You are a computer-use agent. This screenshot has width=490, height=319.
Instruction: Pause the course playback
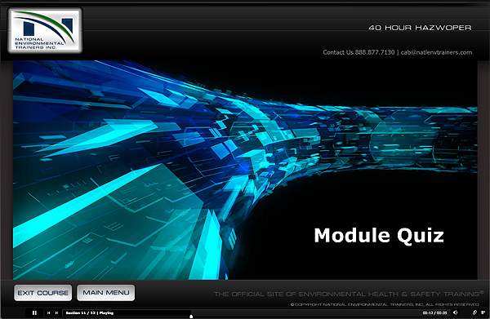coord(34,312)
